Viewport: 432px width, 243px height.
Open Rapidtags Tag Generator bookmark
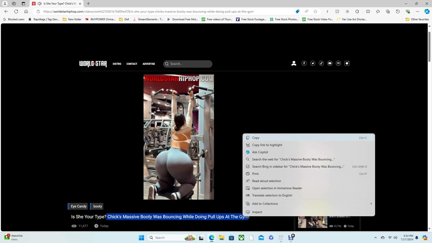coord(44,19)
